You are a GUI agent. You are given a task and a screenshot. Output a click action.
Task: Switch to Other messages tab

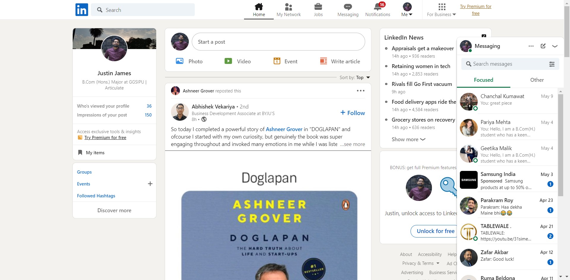[537, 80]
